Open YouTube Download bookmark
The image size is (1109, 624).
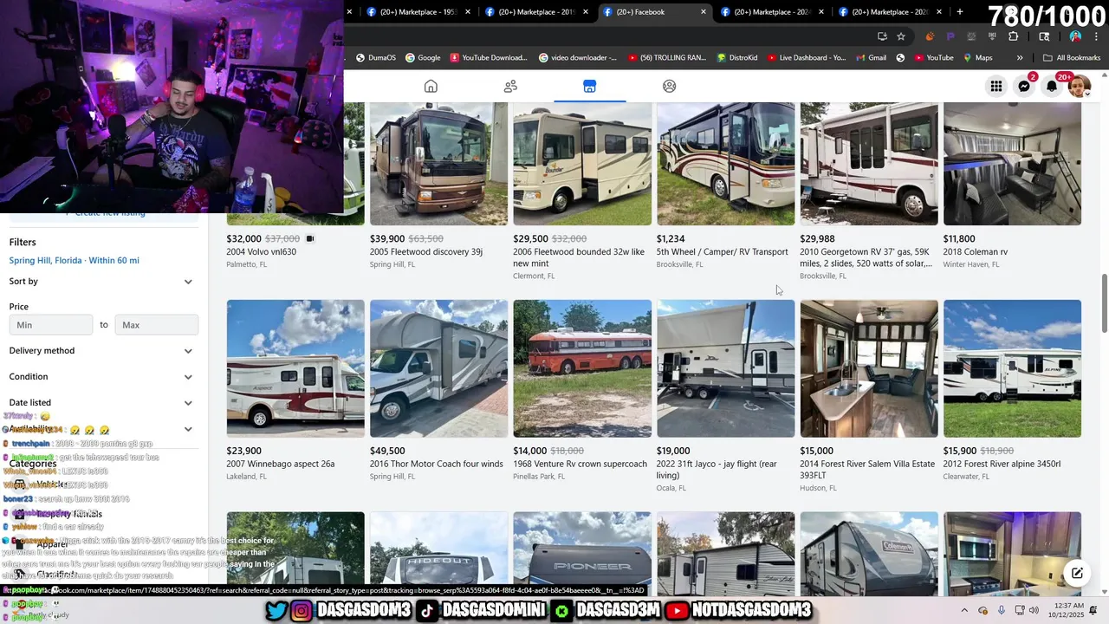pyautogui.click(x=488, y=58)
